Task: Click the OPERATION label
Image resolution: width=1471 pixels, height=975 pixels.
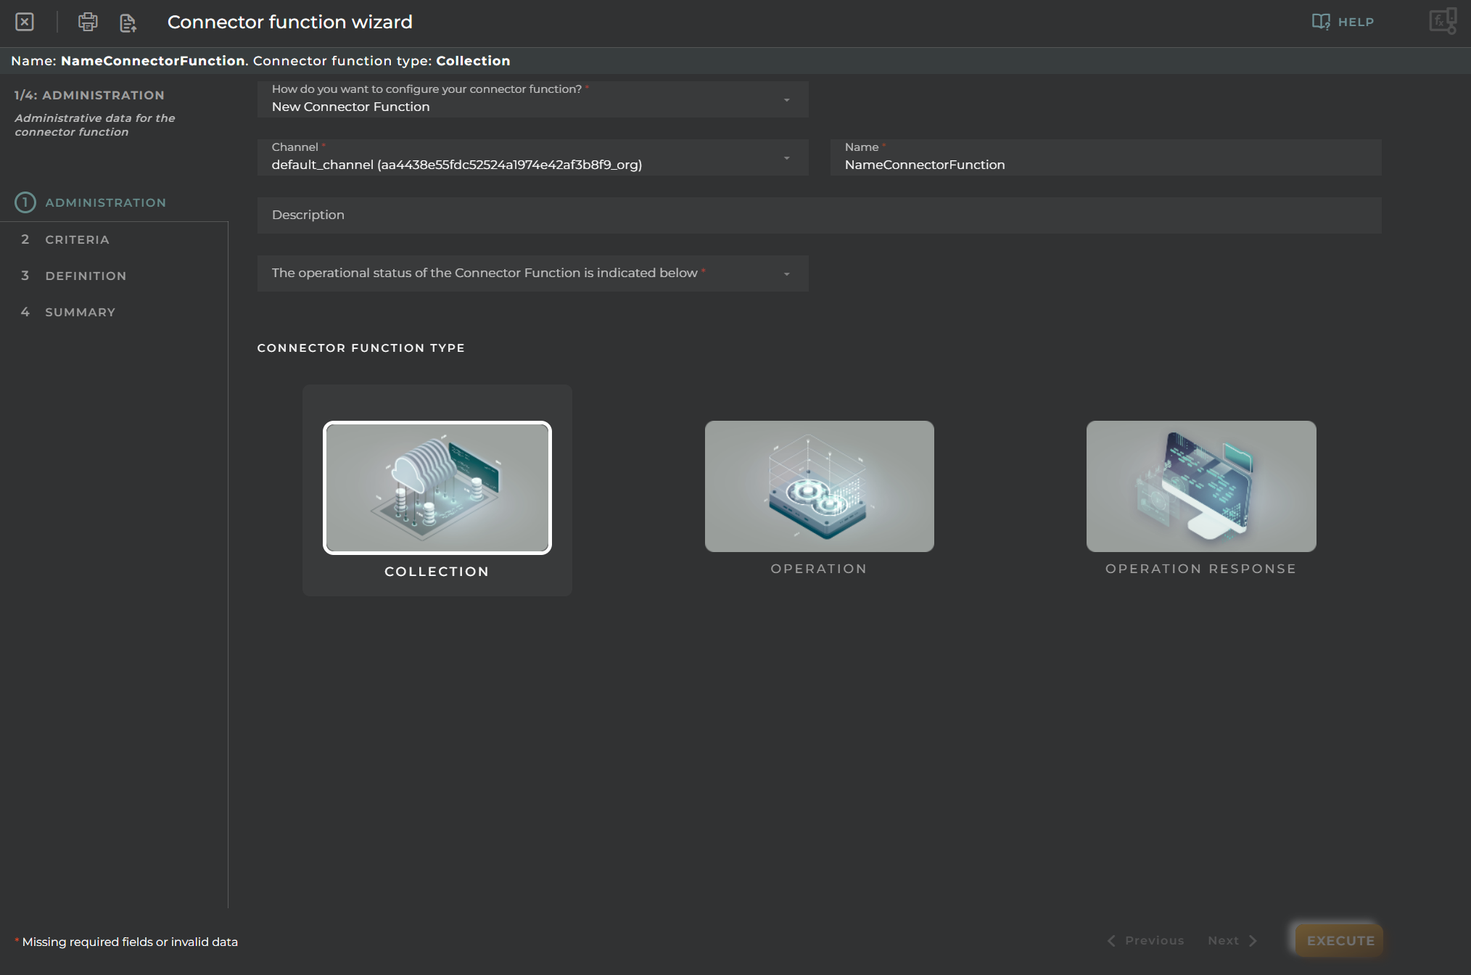Action: (x=819, y=569)
